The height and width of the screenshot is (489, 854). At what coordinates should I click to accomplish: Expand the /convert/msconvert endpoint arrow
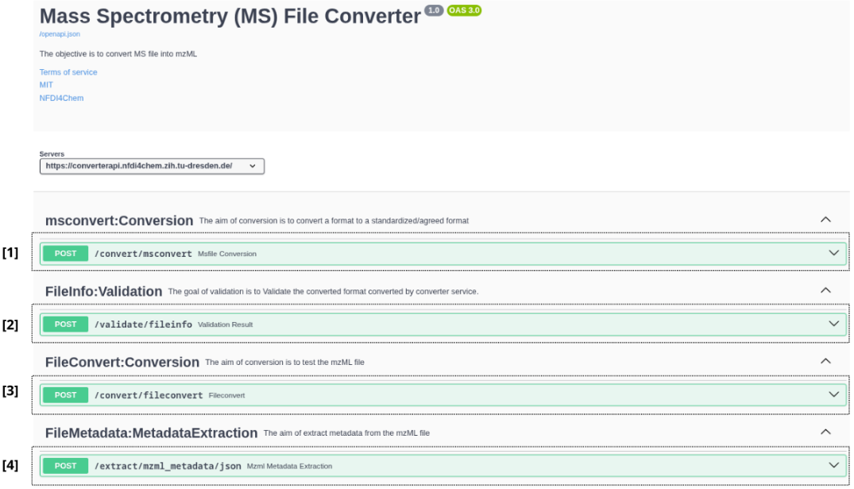(833, 253)
